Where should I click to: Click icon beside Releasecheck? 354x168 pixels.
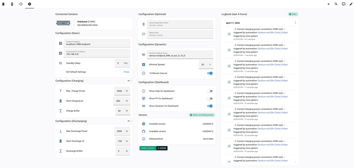pos(143,139)
